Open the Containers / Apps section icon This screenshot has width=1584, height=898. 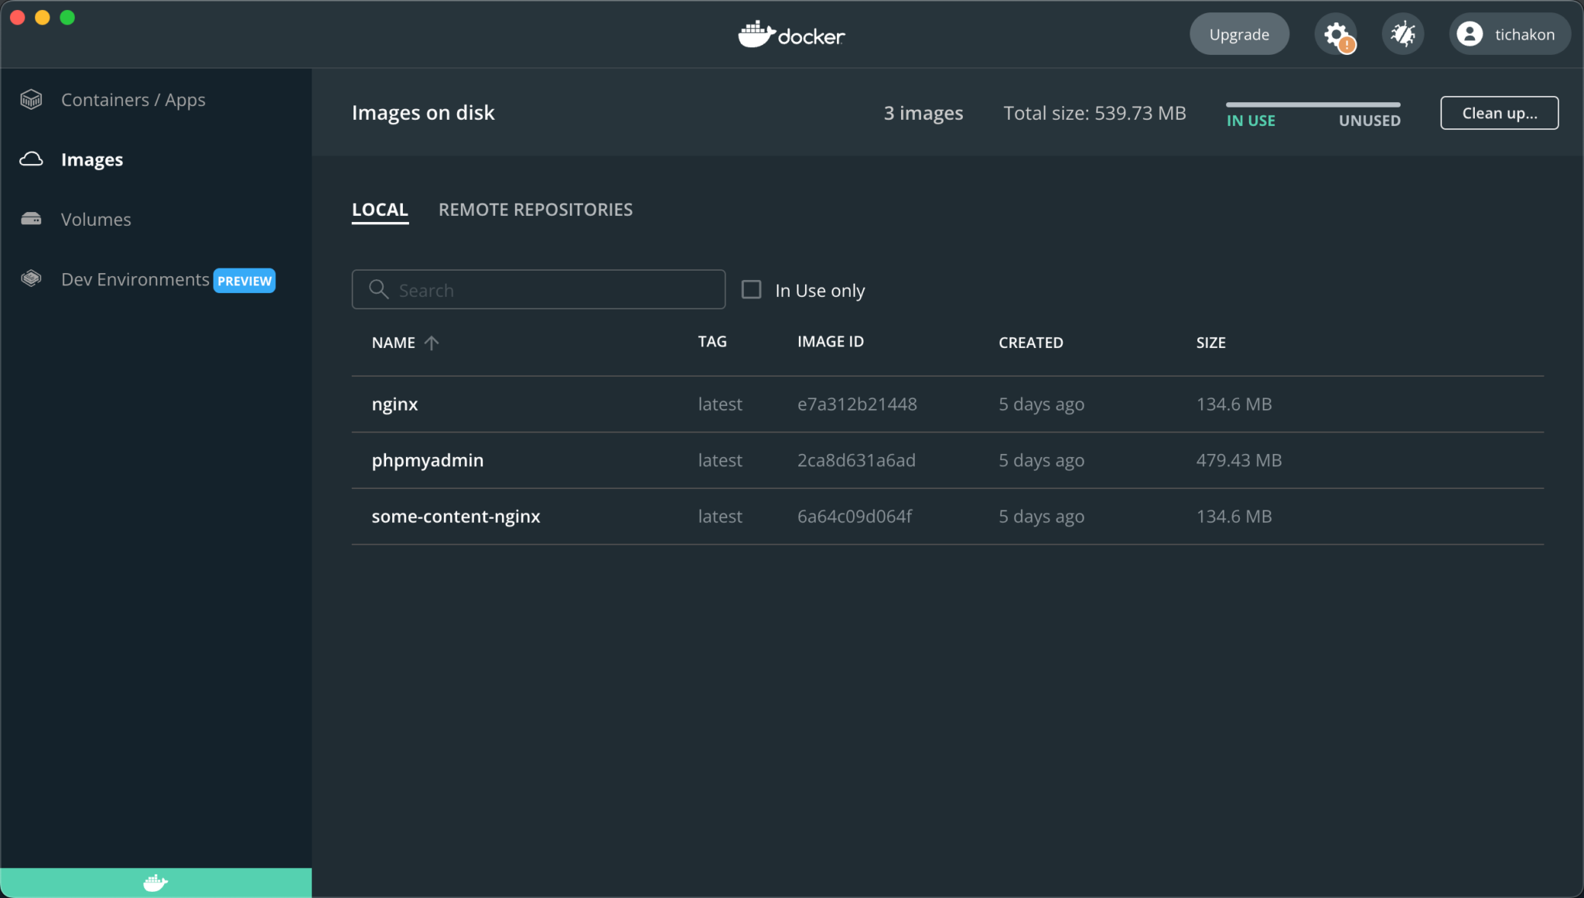(x=31, y=99)
